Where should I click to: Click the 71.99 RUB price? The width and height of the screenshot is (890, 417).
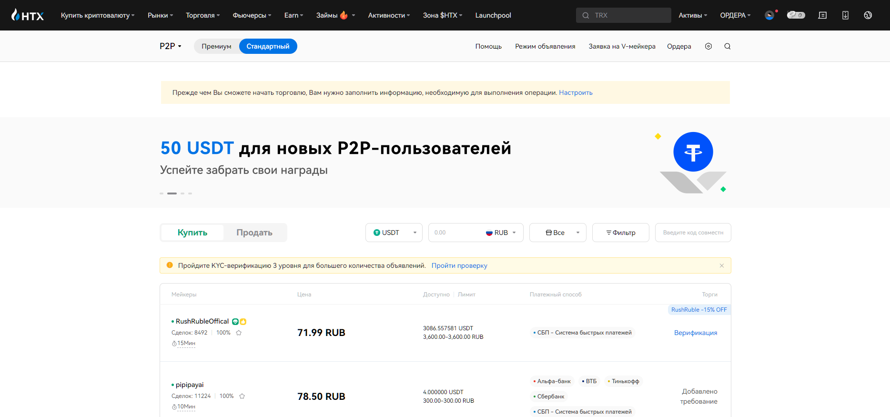pos(321,333)
